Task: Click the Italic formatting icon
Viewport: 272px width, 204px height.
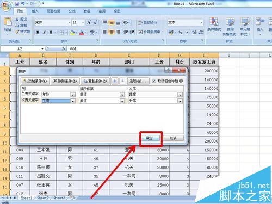Action: coord(44,32)
